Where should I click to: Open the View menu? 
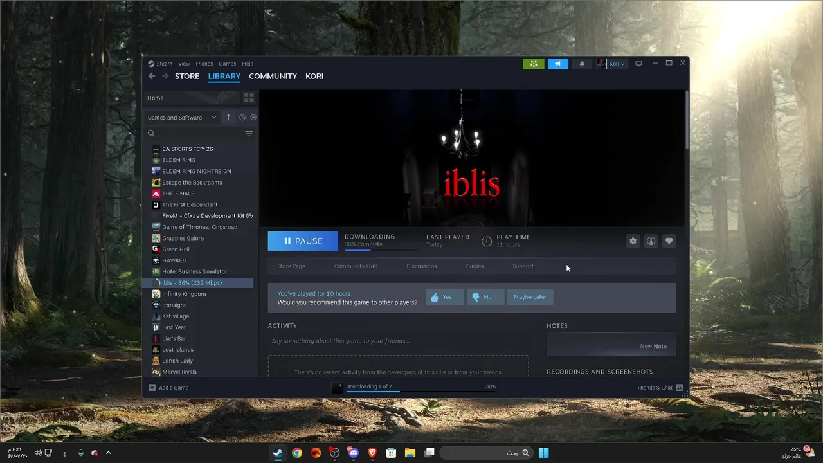click(x=184, y=64)
